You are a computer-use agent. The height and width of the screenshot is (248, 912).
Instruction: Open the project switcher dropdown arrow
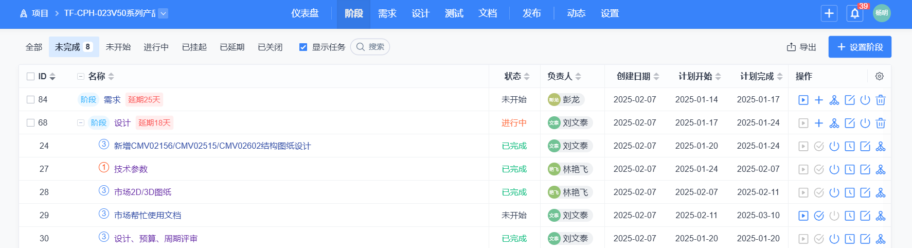click(x=163, y=13)
